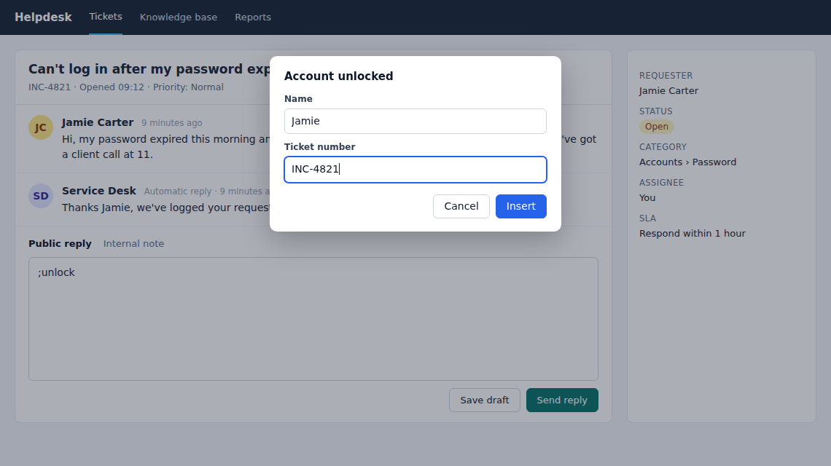Click the Accounts › Password category value
The image size is (831, 466).
[687, 162]
